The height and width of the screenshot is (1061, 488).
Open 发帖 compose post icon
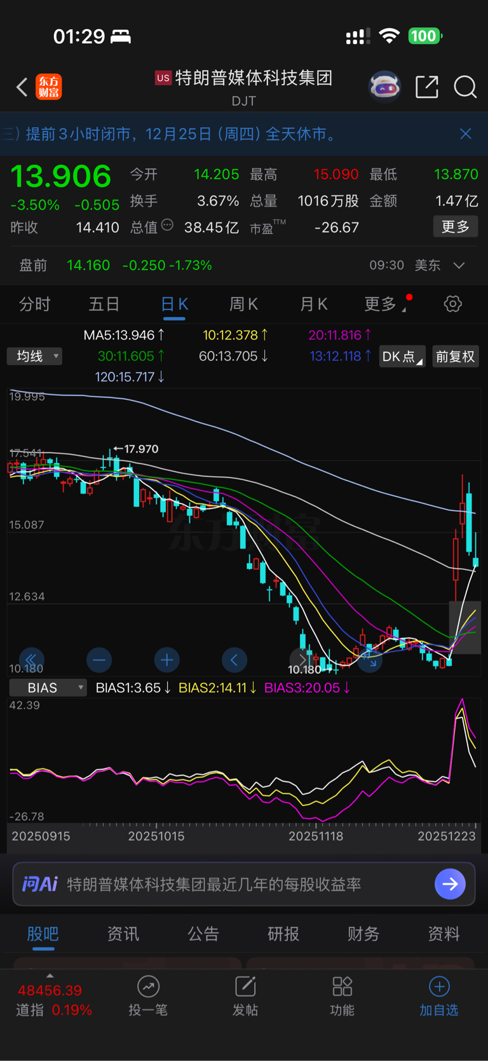tap(245, 996)
